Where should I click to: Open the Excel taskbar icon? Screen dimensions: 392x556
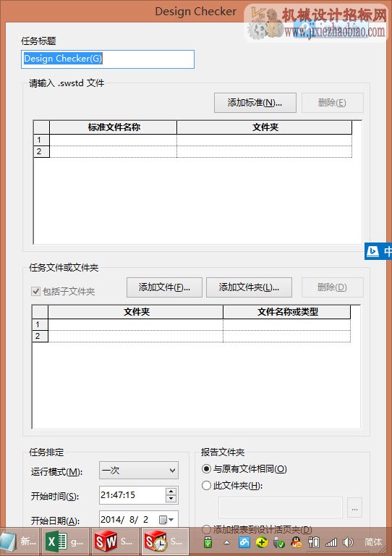click(x=65, y=542)
